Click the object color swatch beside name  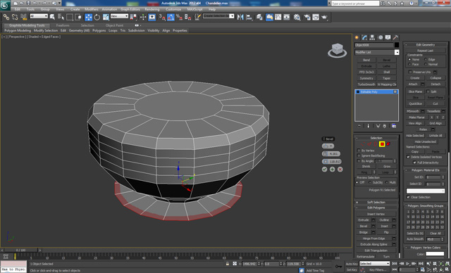[397, 45]
